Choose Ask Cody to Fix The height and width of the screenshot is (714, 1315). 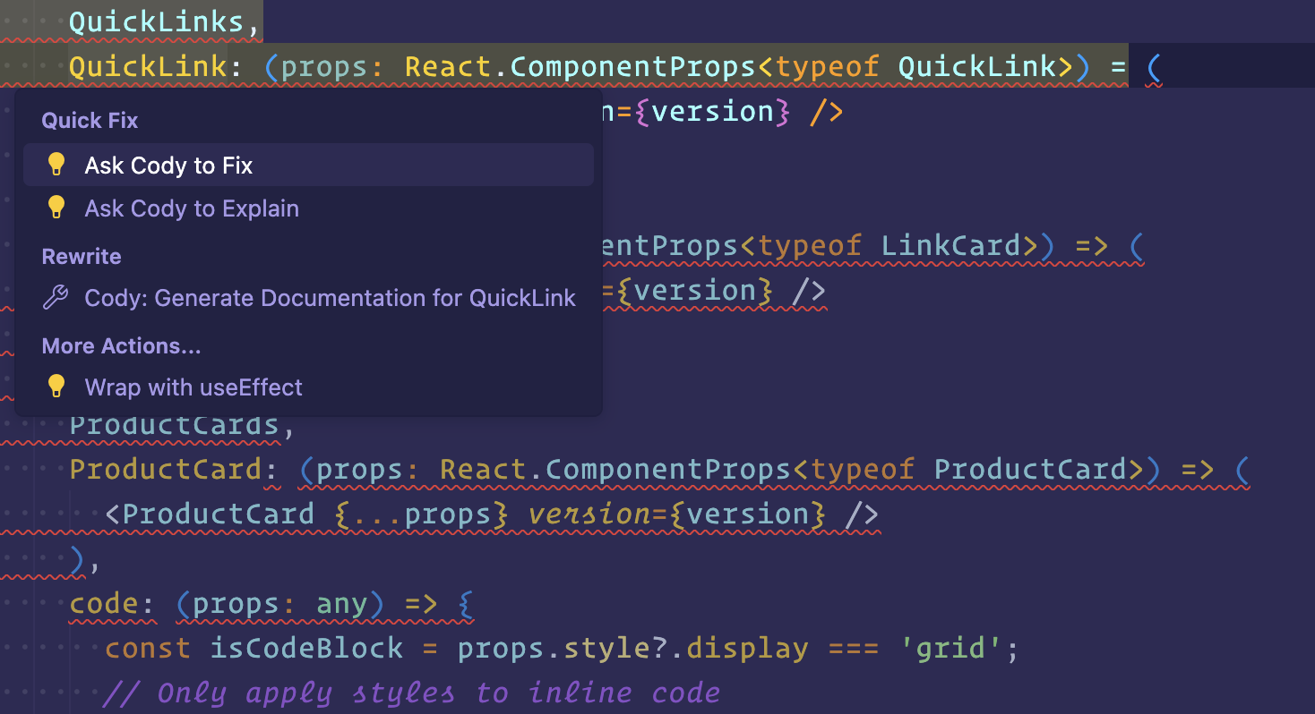click(308, 165)
